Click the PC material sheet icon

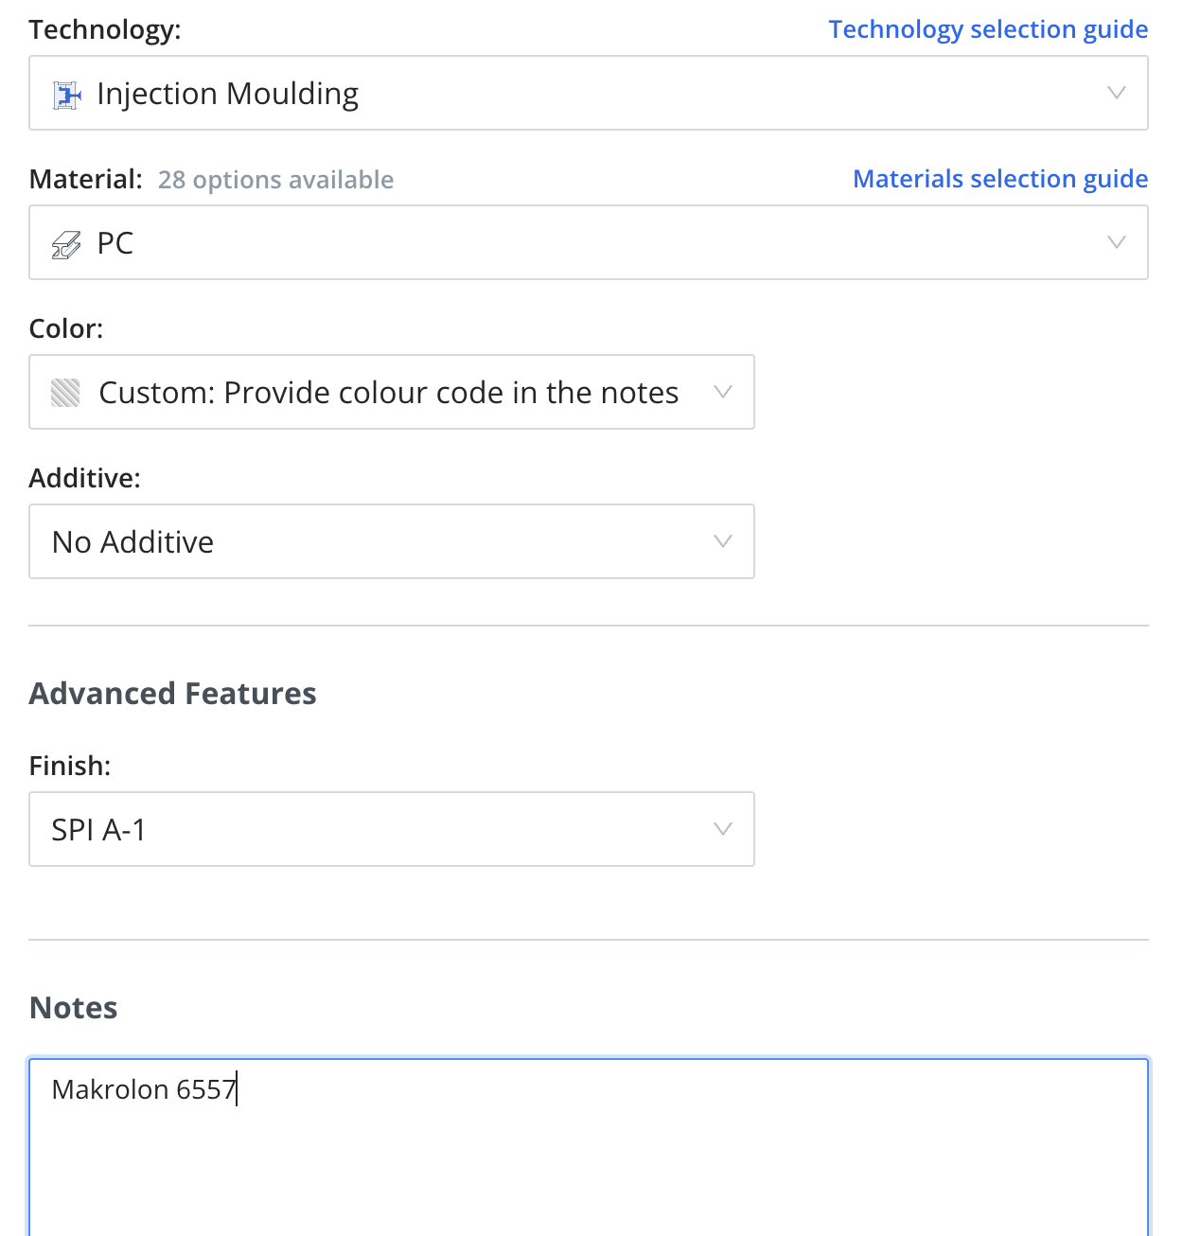coord(66,245)
